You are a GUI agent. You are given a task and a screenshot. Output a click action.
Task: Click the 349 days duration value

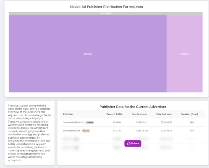[192, 131]
